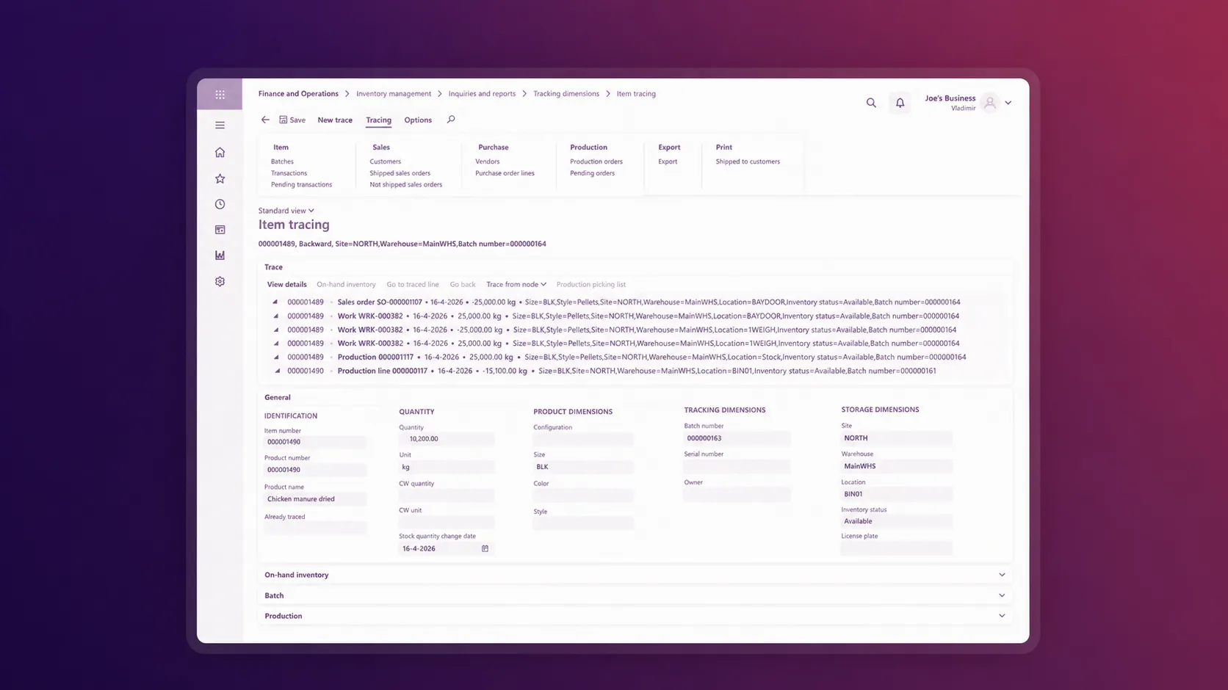Expand the Standard view dropdown
This screenshot has height=690, width=1228.
286,211
